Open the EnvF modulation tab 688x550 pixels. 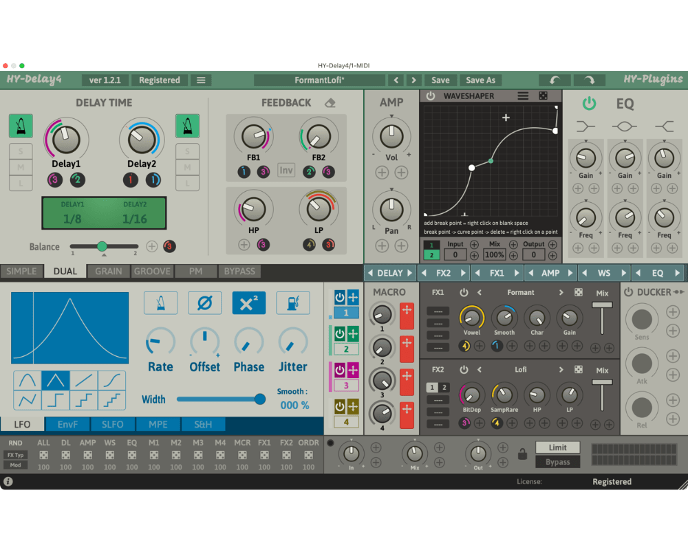pyautogui.click(x=67, y=424)
